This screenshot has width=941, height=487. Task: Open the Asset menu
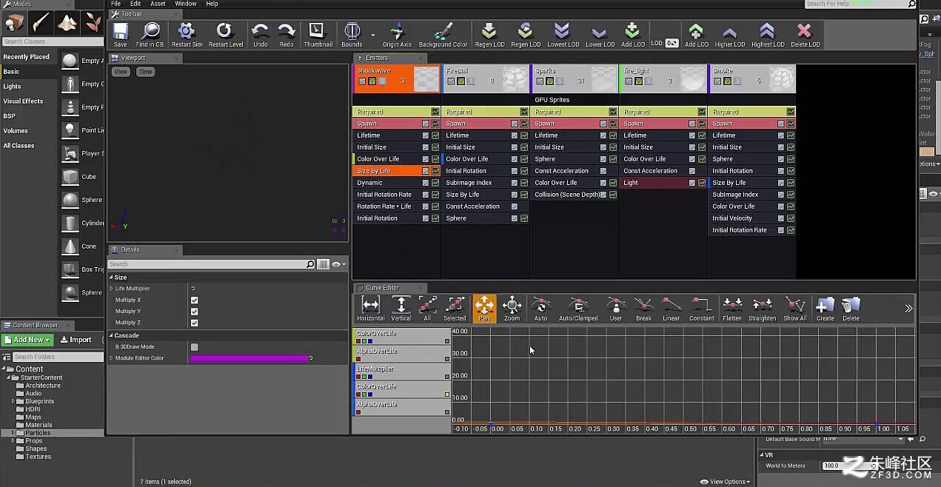[158, 4]
